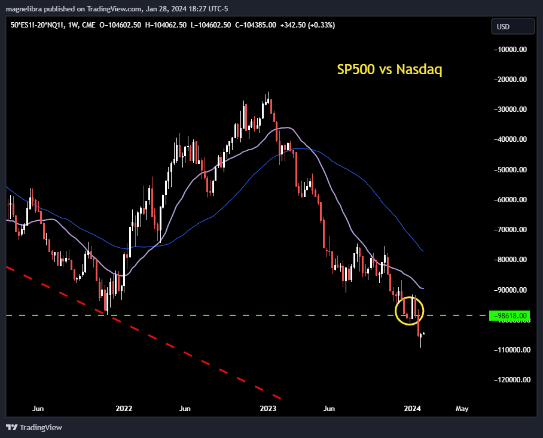Click the May time axis label

[462, 409]
